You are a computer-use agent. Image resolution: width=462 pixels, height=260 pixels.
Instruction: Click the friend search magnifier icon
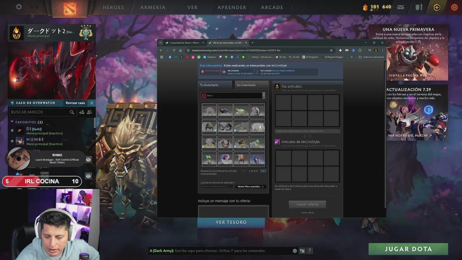(x=72, y=112)
